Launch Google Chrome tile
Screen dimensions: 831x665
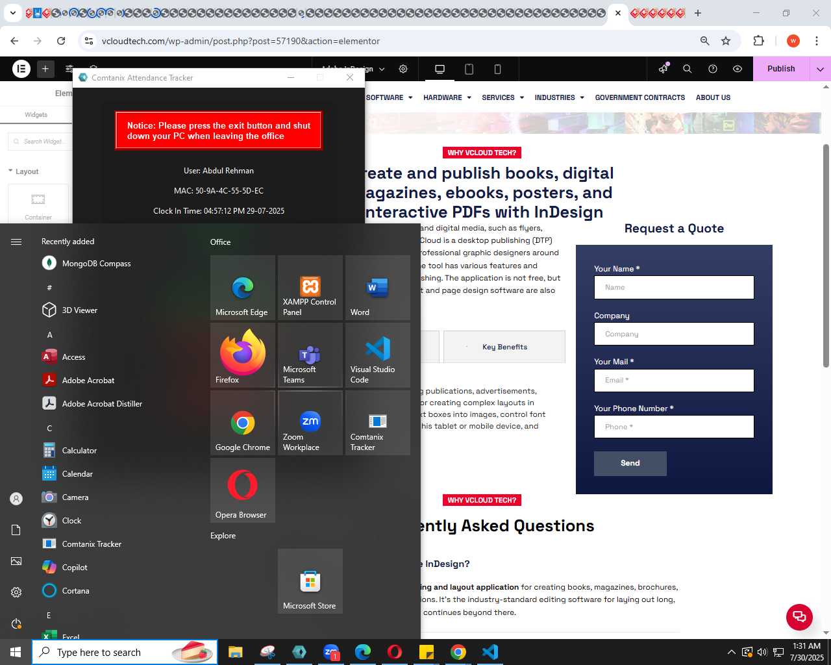243,423
